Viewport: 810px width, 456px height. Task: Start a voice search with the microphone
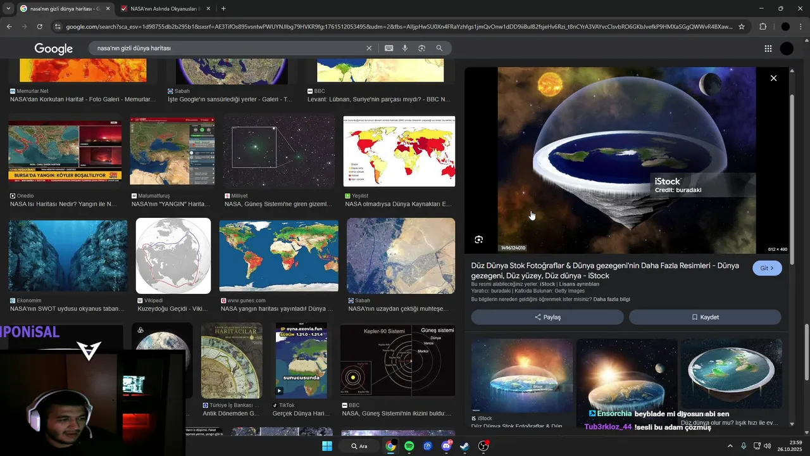pos(405,48)
